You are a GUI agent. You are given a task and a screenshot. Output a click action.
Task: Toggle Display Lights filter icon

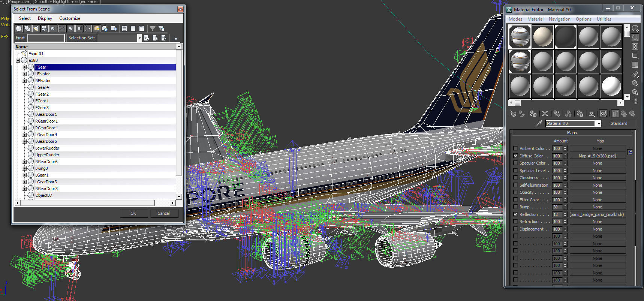(x=36, y=28)
